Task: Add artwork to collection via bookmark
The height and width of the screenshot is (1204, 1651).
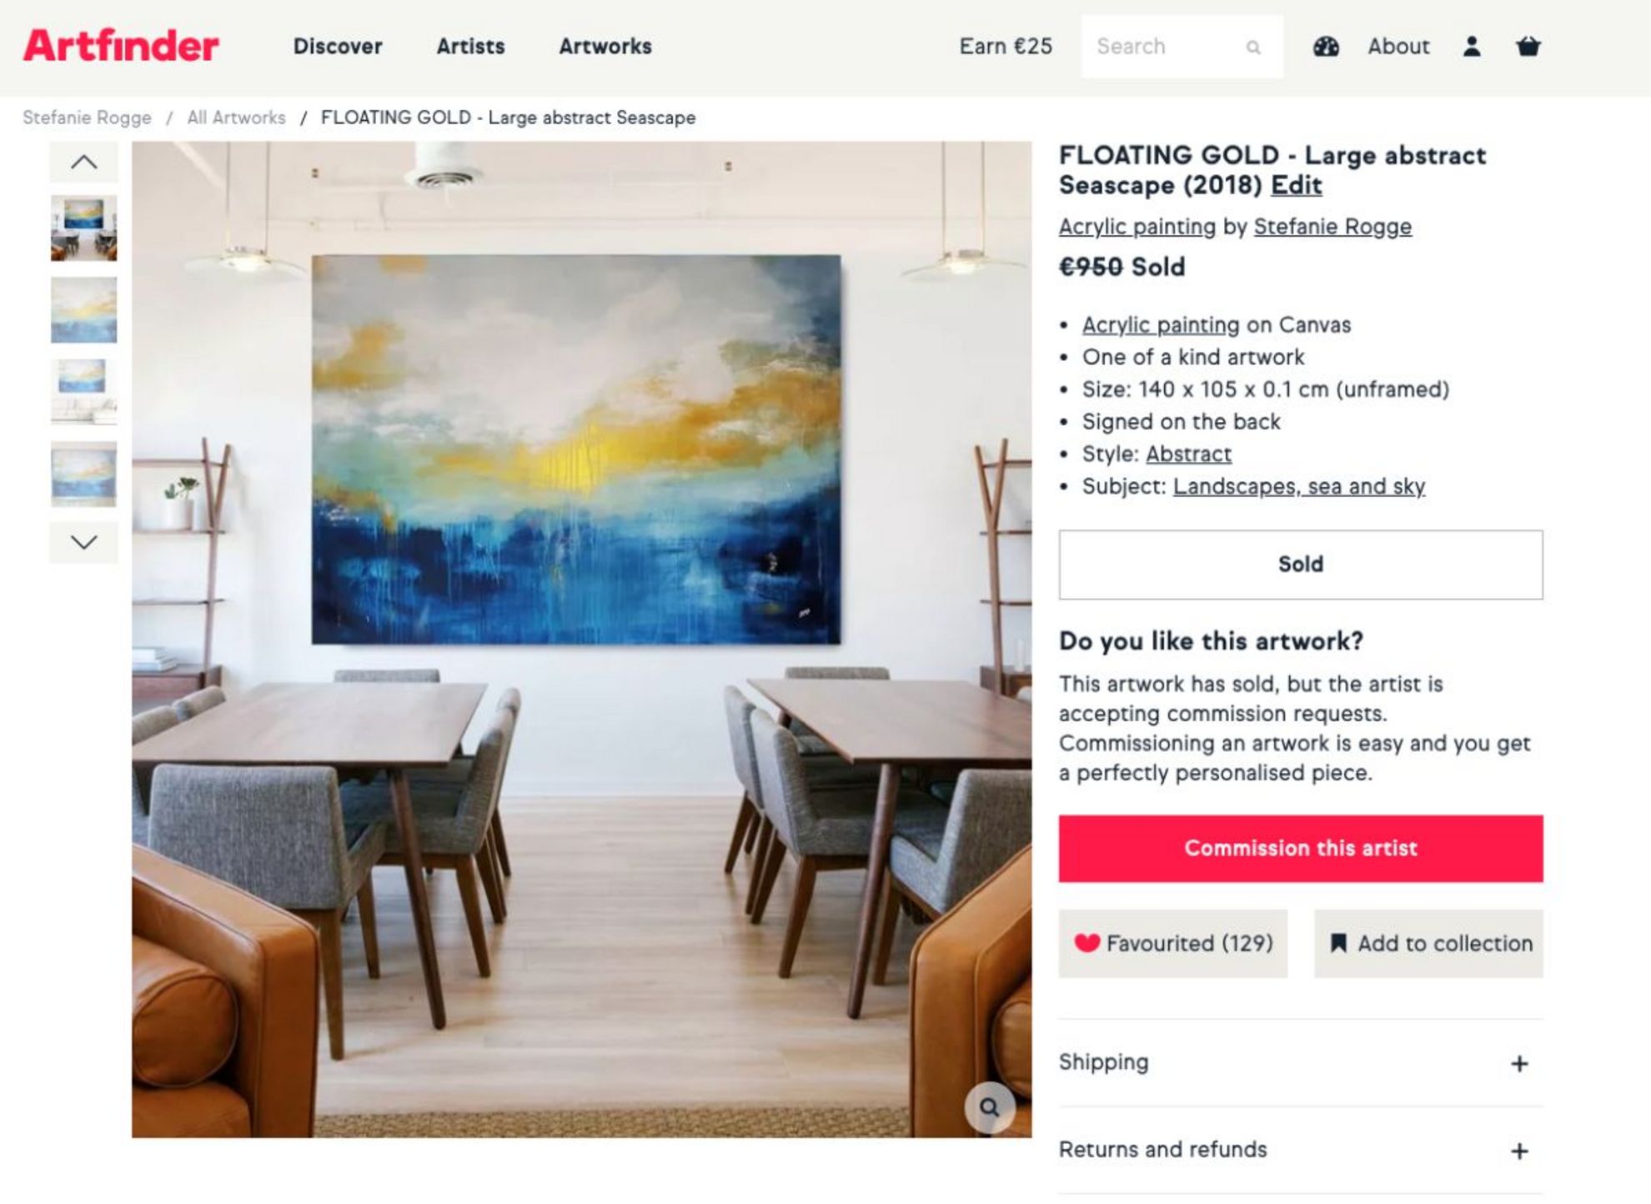Action: point(1428,943)
